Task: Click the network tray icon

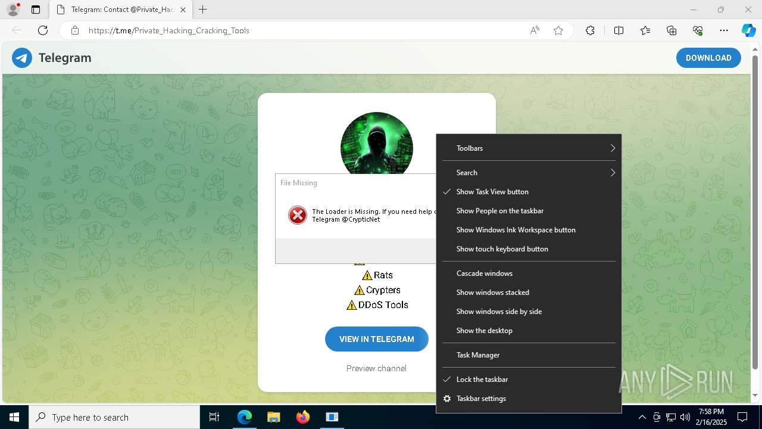Action: [671, 417]
